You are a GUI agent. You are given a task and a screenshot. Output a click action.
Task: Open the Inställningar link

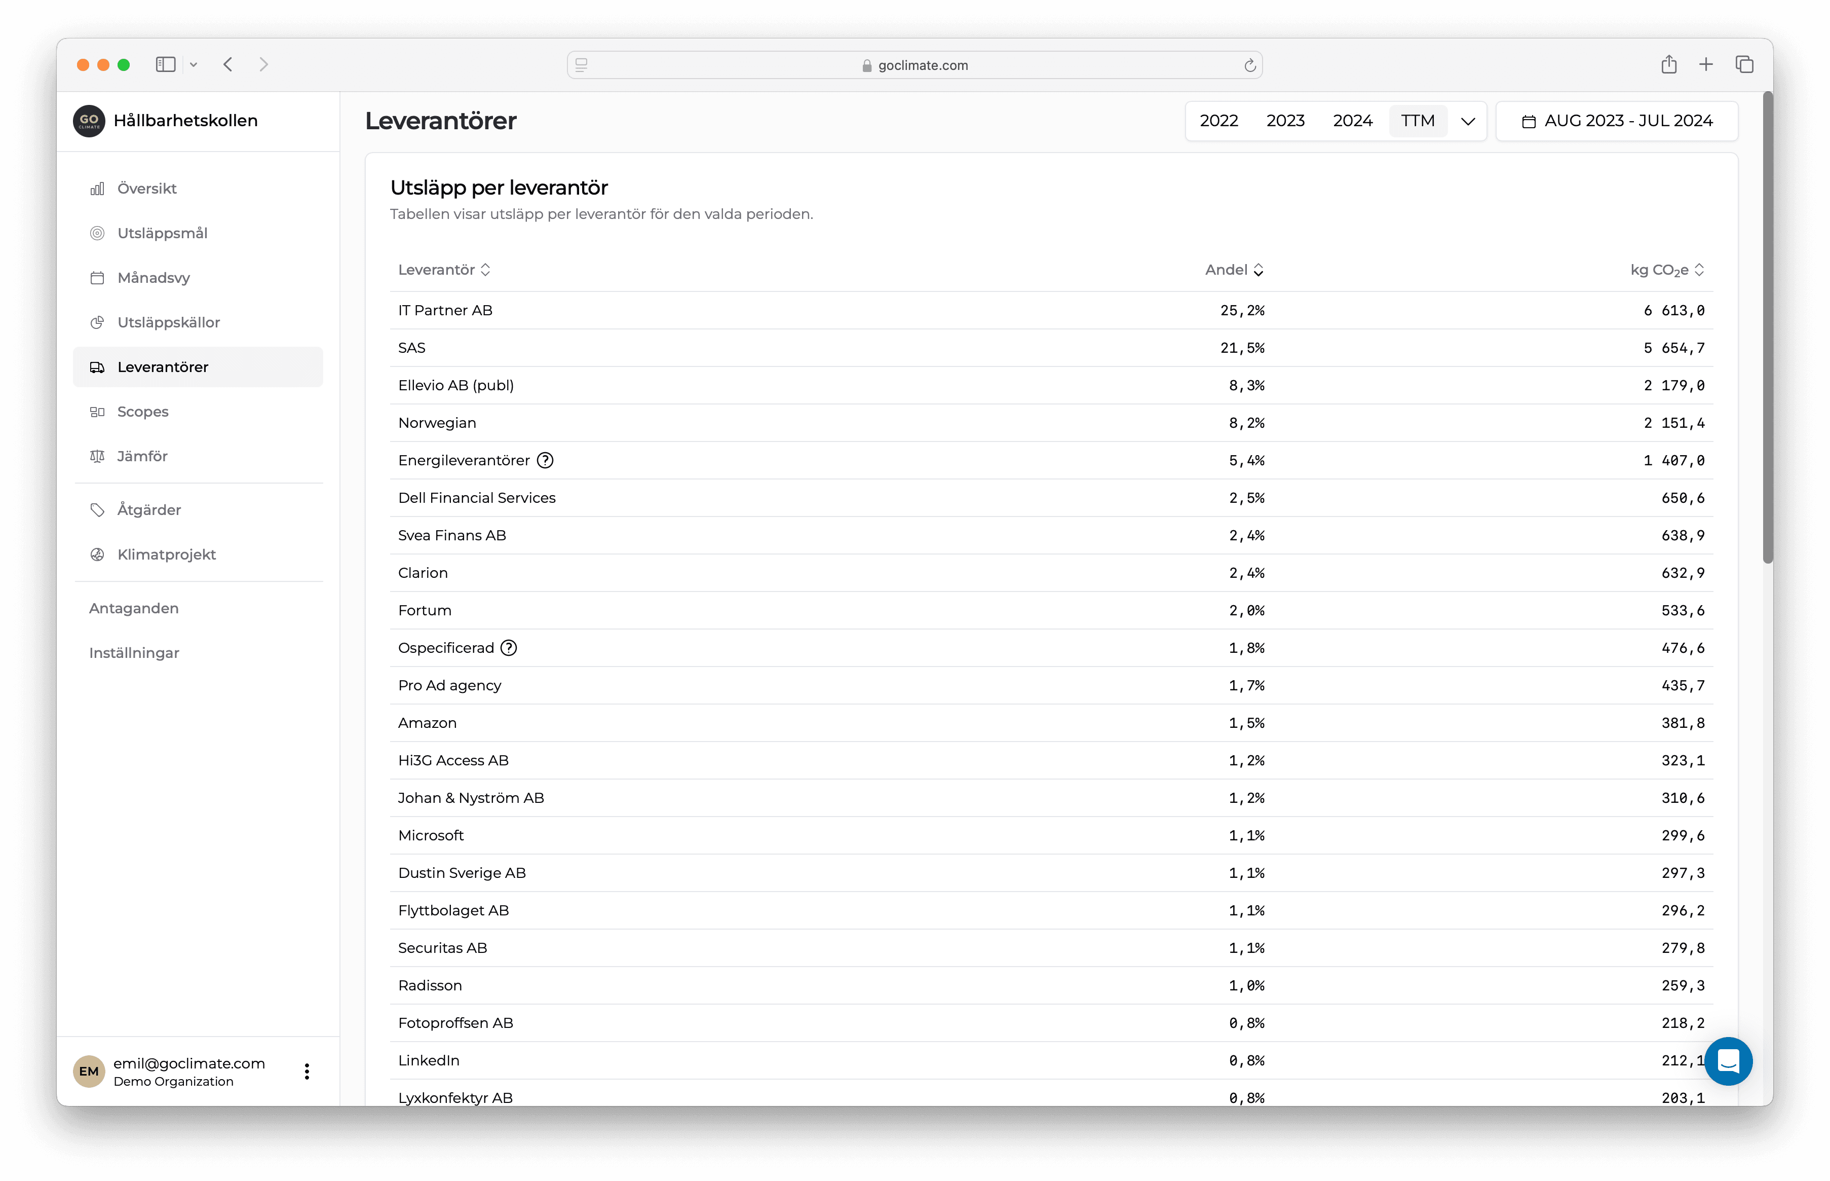[134, 653]
